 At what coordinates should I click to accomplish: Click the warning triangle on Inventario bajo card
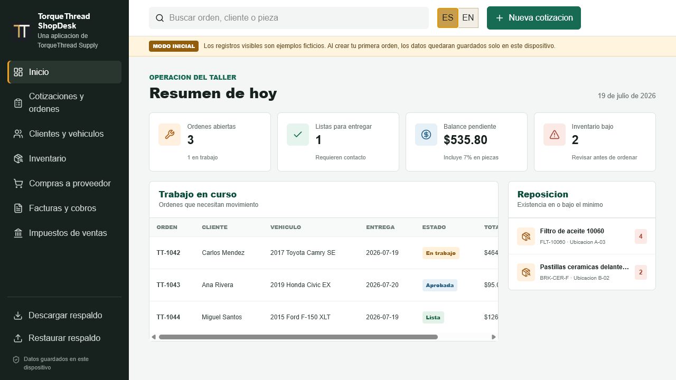[x=555, y=135]
